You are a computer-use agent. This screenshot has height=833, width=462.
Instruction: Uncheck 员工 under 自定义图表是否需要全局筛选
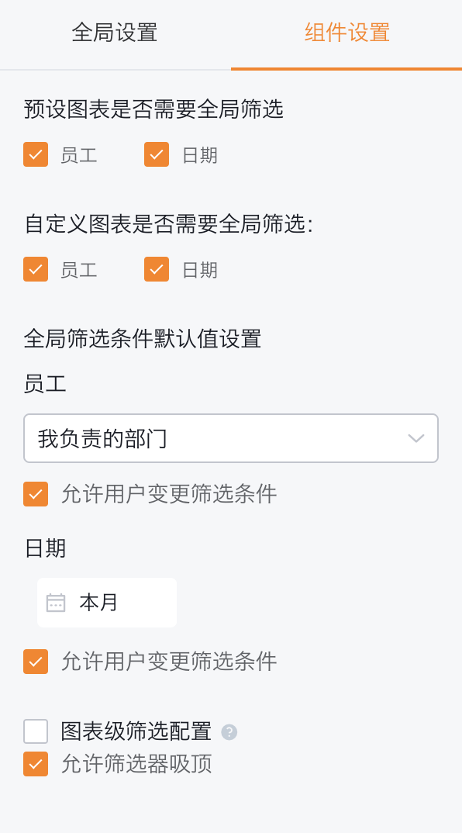(x=36, y=269)
